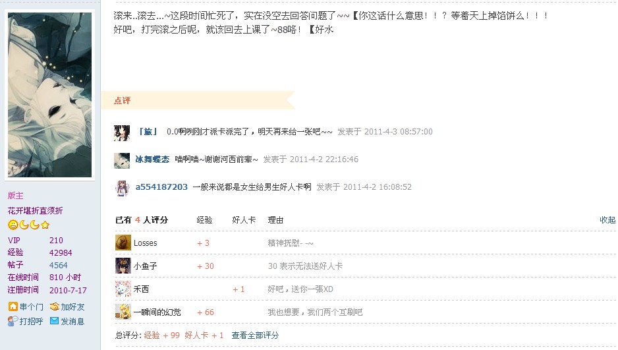Click timestamp 2011-4-3 08:57:00
618x350 pixels.
coord(398,132)
